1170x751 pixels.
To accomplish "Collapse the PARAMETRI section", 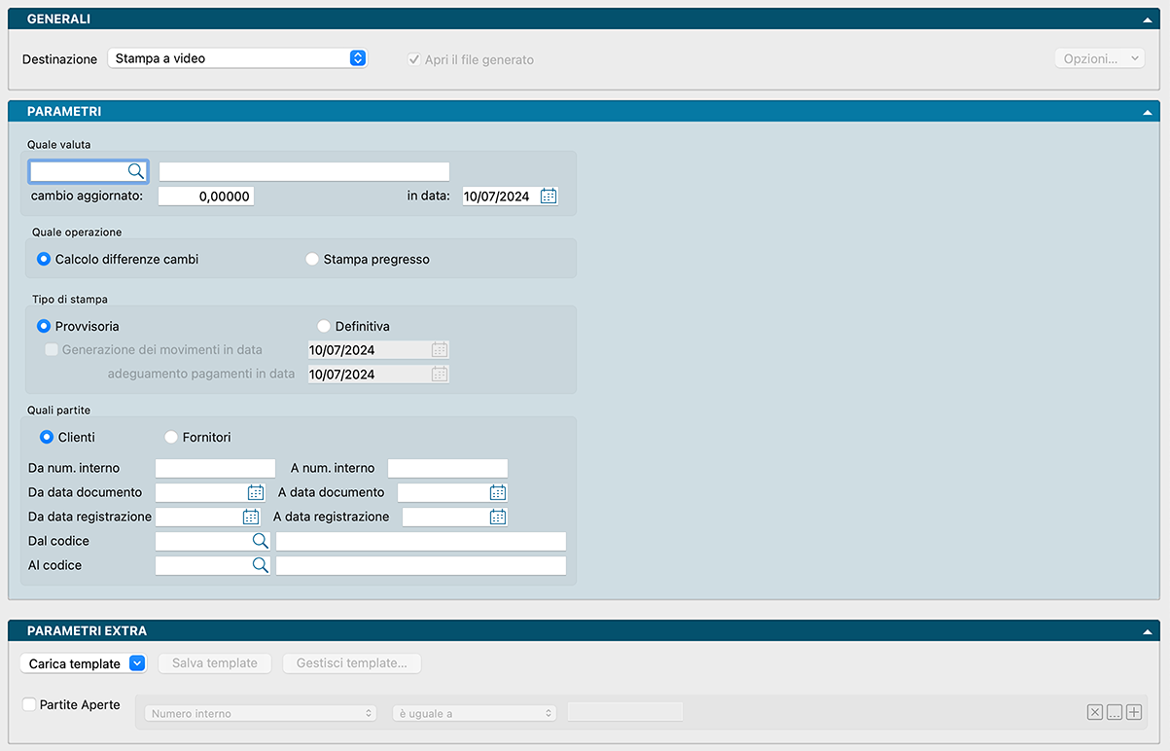I will point(1148,112).
